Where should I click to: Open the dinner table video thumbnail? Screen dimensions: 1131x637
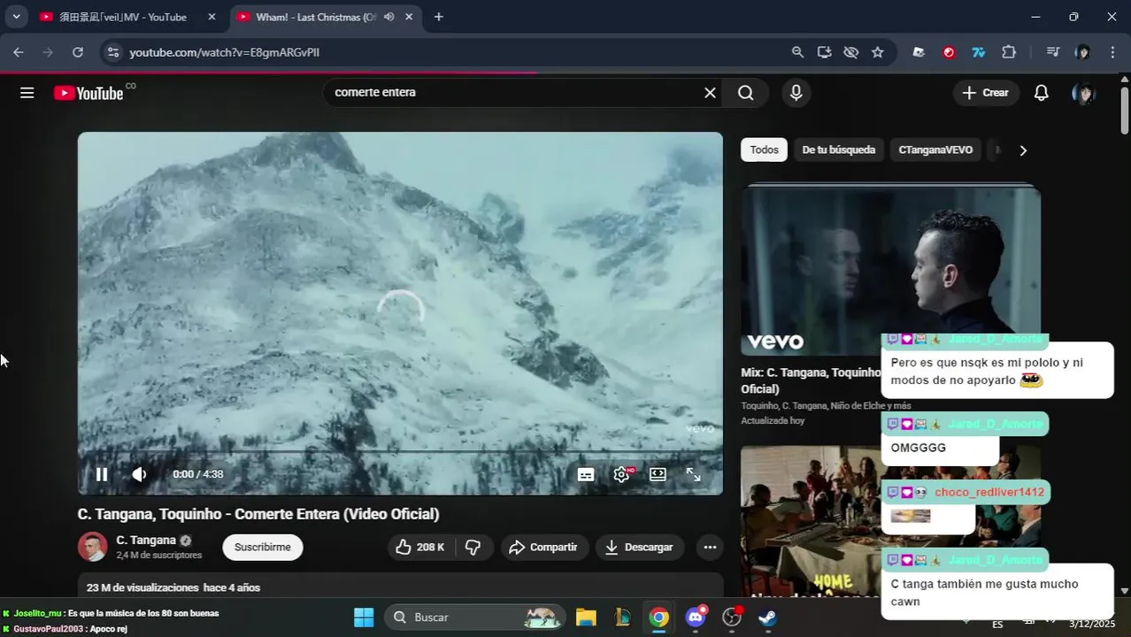point(811,520)
